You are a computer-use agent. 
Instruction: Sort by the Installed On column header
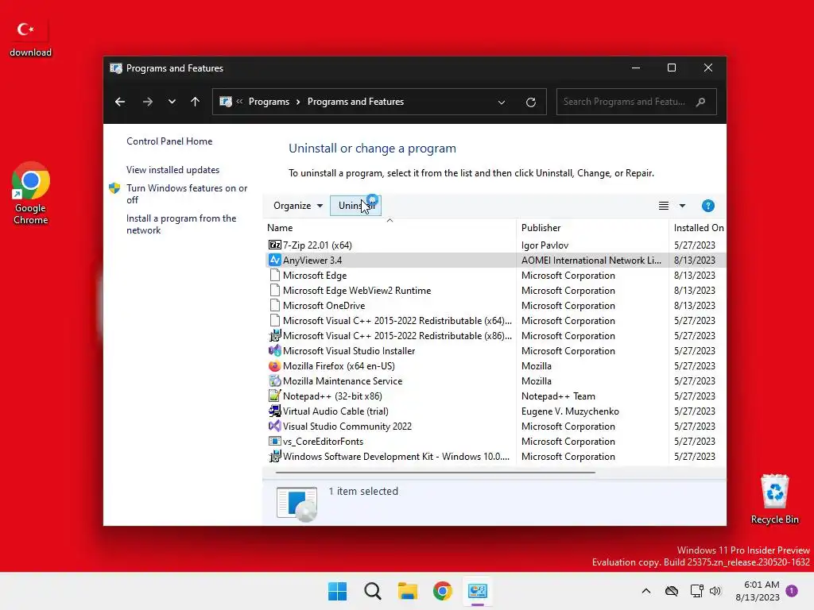pyautogui.click(x=699, y=228)
